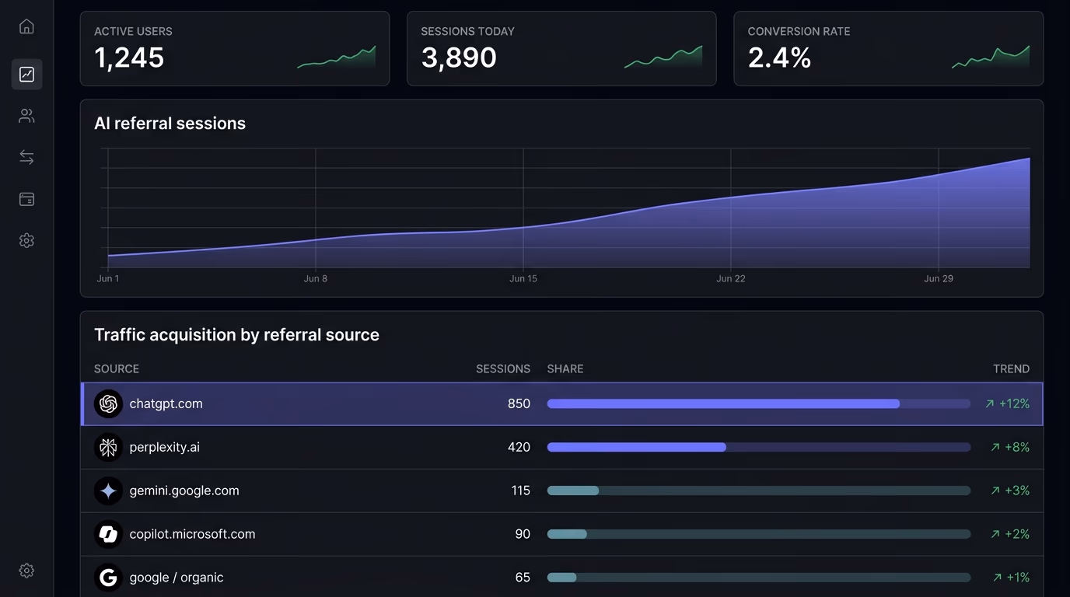The image size is (1070, 597).
Task: Open the Users icon in sidebar
Action: 26,116
